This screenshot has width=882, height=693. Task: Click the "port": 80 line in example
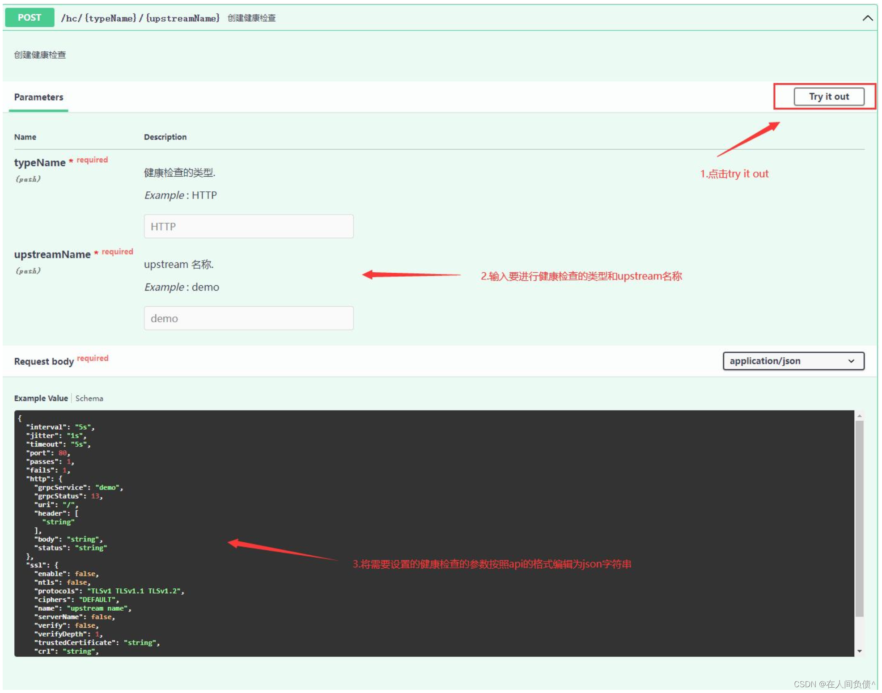click(48, 453)
